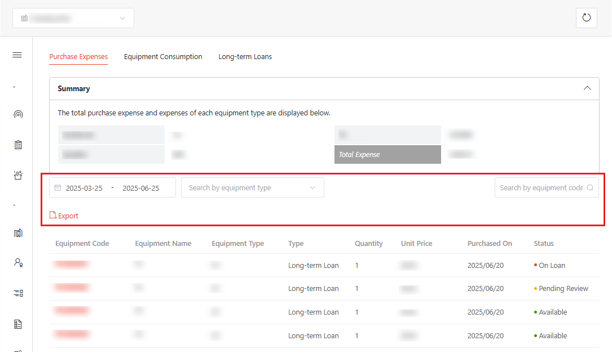
Task: Expand the Search by equipment type dropdown
Action: point(252,188)
